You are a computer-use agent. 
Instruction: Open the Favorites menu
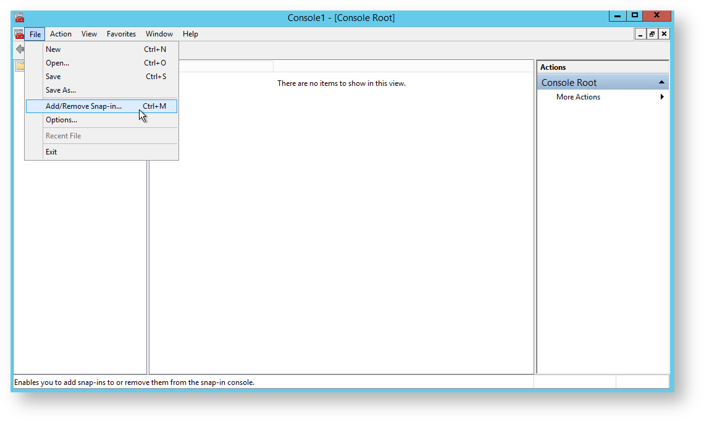pyautogui.click(x=121, y=34)
